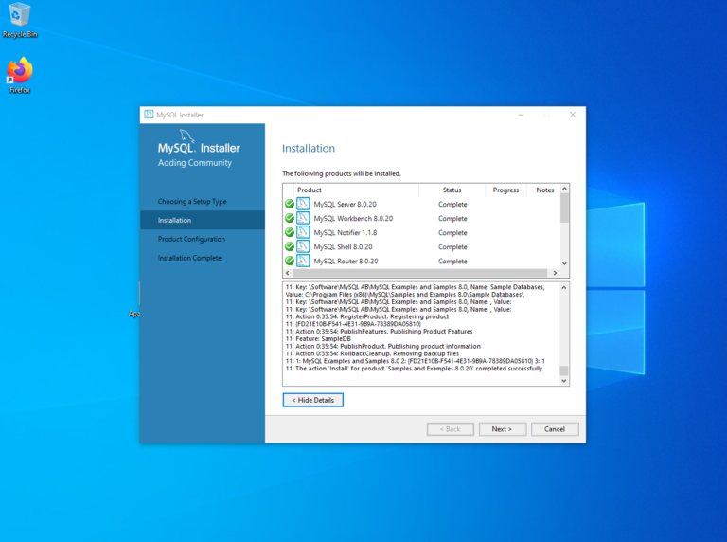This screenshot has height=542, width=727.
Task: Click the MySQL Notifier 1.1.8 product icon
Action: (x=303, y=232)
